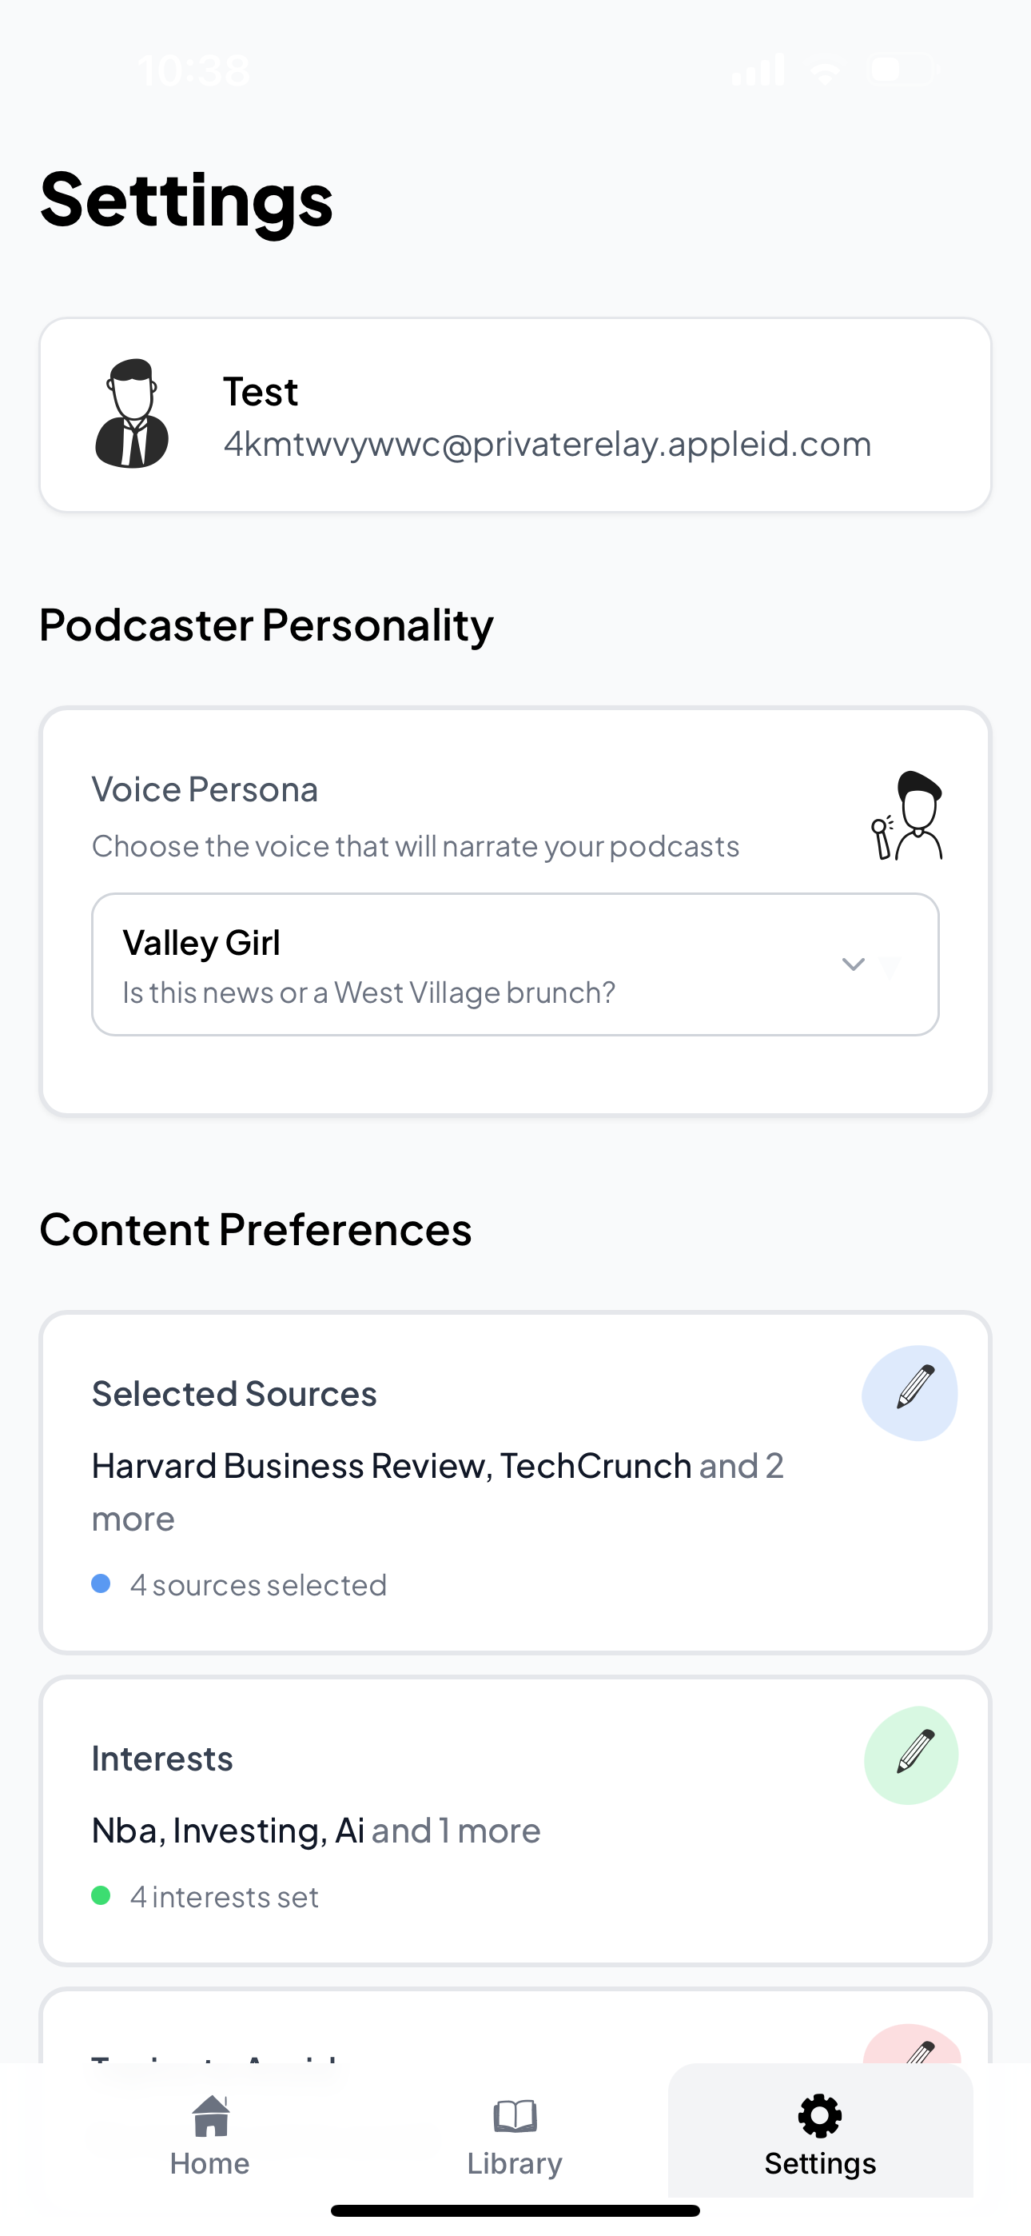The image size is (1031, 2236).
Task: Click the chevron in the voice selector
Action: (x=853, y=964)
